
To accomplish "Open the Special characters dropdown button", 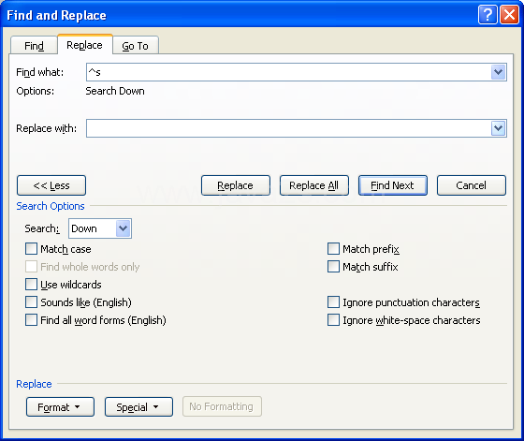I will [138, 407].
